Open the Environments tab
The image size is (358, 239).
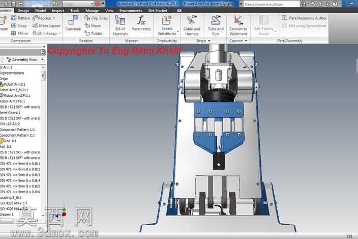coord(131,11)
